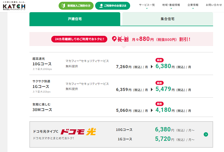Click ドコモ光タイプC label
The width and height of the screenshot is (224, 152).
pyautogui.click(x=46, y=131)
